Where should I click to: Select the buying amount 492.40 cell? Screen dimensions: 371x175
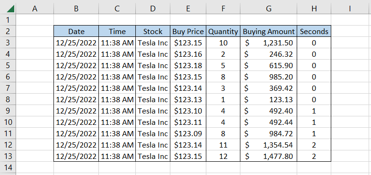coord(269,111)
